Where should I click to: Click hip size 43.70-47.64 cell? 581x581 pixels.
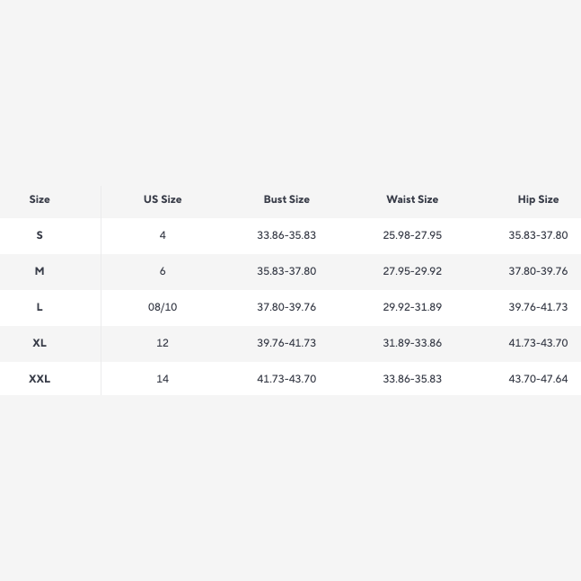click(x=538, y=379)
